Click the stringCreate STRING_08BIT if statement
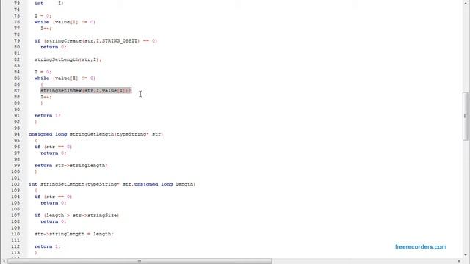This screenshot has width=470, height=264. pos(95,41)
